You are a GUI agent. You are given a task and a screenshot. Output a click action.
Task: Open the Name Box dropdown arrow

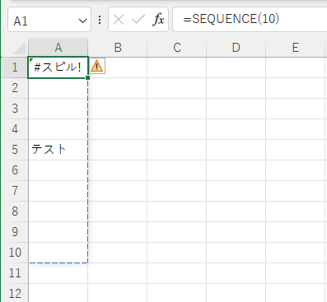pos(82,21)
